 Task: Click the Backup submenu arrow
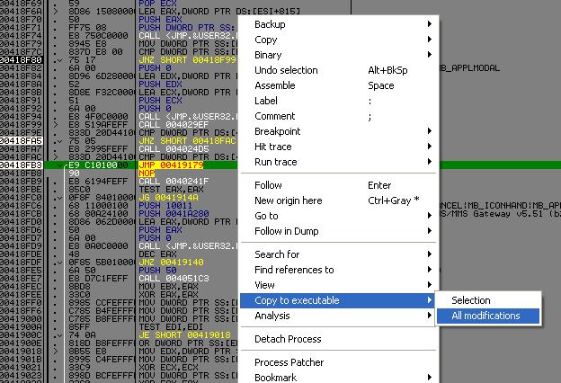pos(430,24)
